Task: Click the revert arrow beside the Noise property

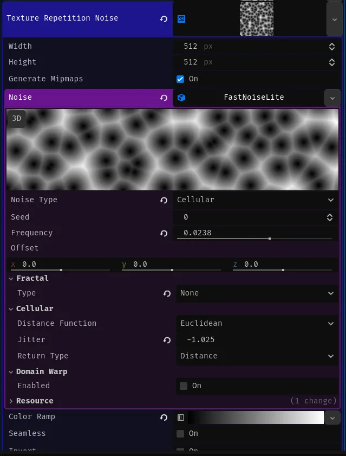Action: click(x=164, y=98)
